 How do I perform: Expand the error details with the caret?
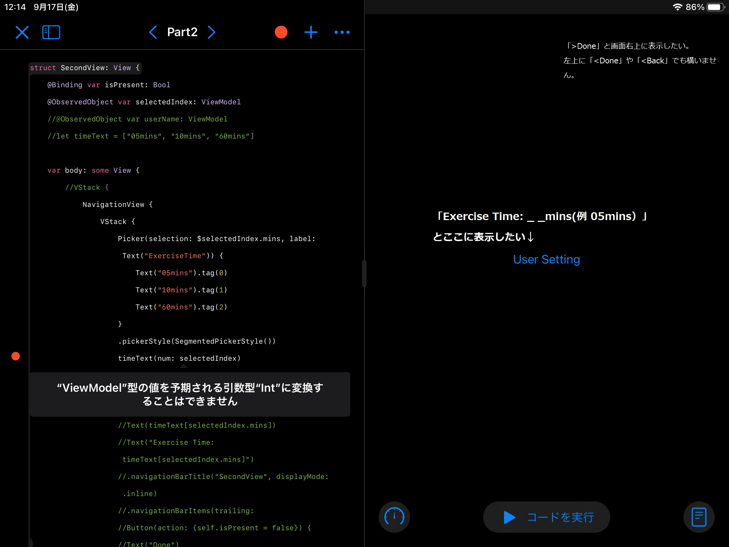pyautogui.click(x=183, y=366)
